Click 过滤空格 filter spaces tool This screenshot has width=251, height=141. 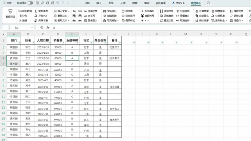click(x=91, y=11)
